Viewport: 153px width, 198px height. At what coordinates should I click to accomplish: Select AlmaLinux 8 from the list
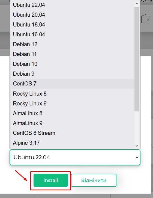coord(73,113)
